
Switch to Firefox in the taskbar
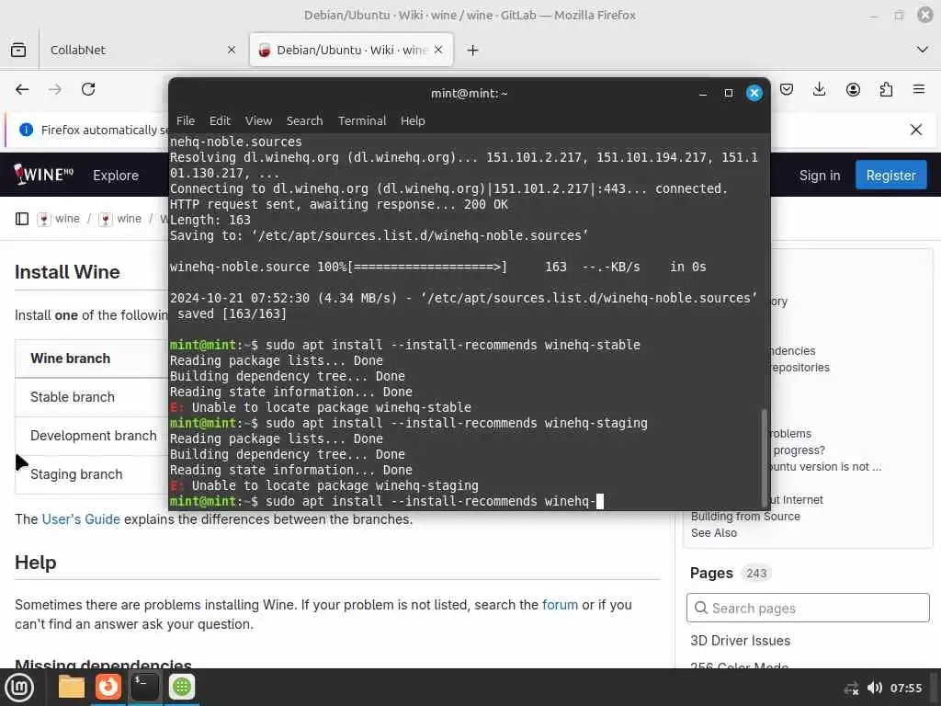(108, 687)
